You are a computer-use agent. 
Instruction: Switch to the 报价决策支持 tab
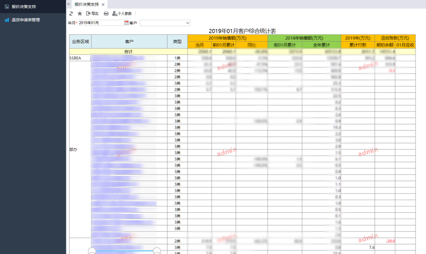[x=86, y=5]
